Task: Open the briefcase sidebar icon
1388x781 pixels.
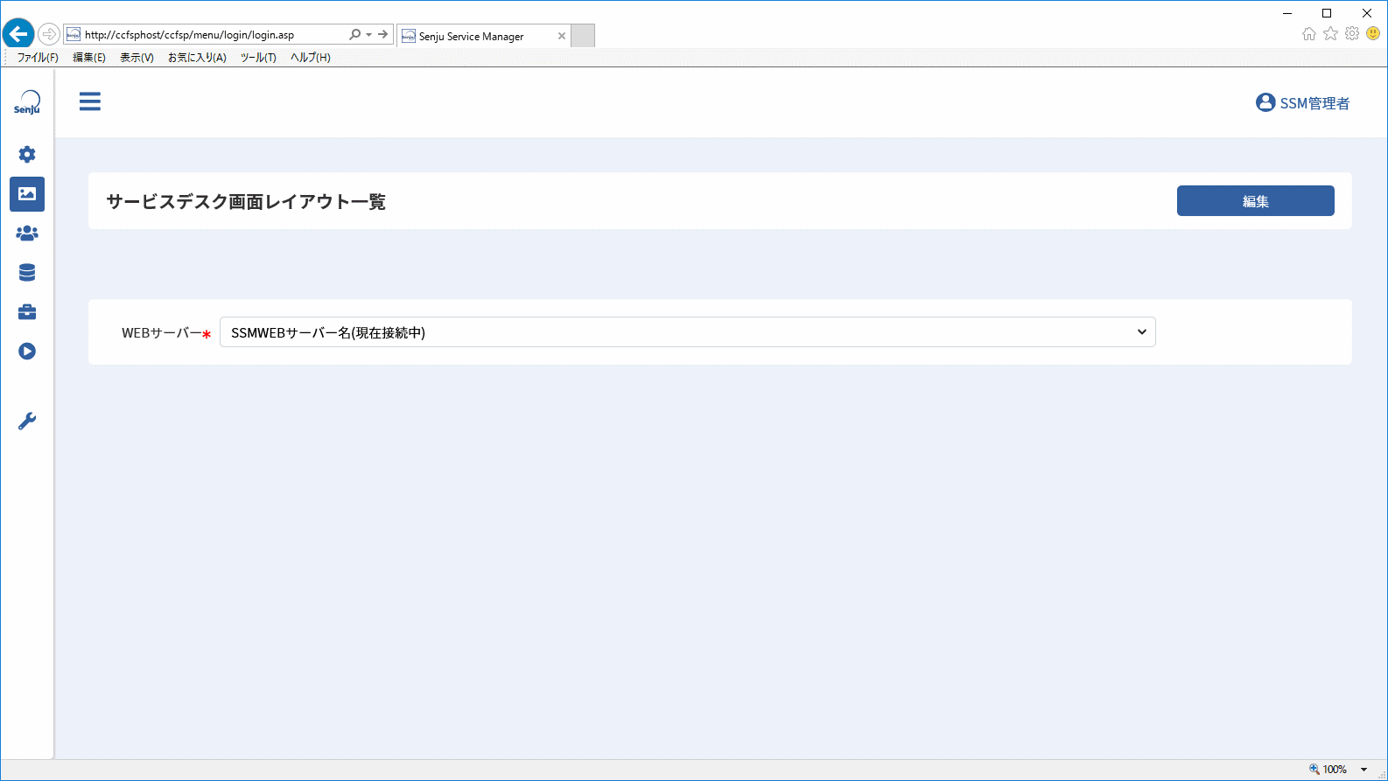Action: click(27, 312)
